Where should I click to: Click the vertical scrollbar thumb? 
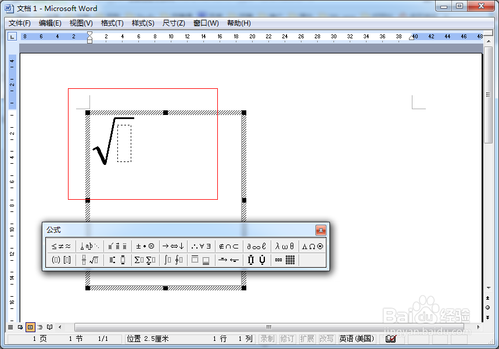click(x=488, y=95)
